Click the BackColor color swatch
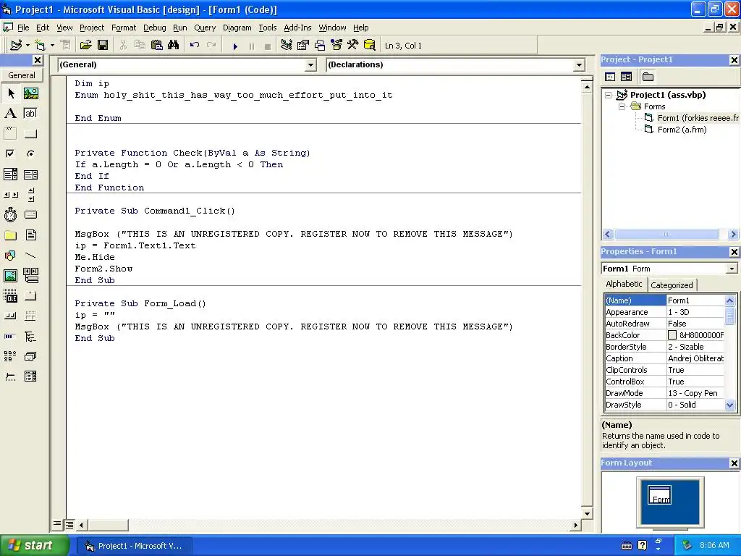 tap(672, 335)
